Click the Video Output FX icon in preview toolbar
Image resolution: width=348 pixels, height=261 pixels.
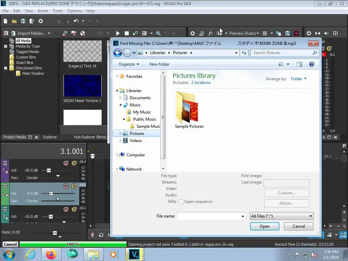pos(210,33)
